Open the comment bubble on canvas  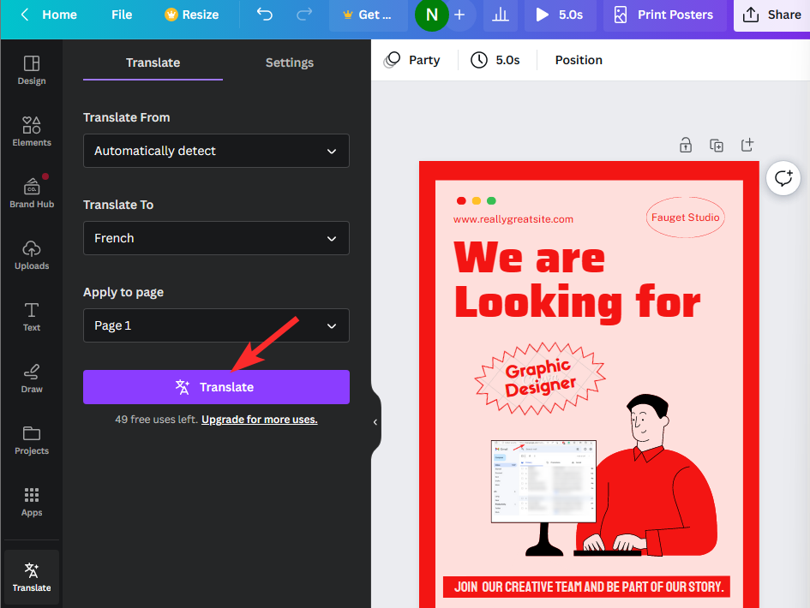783,178
